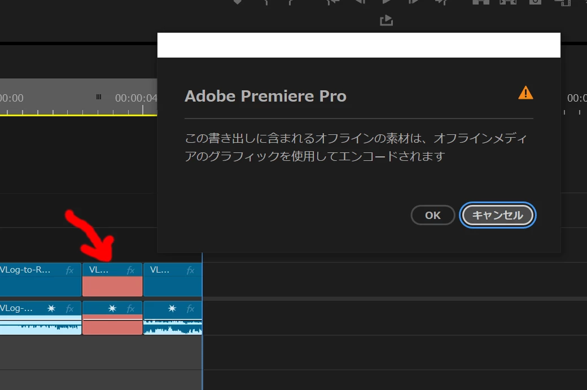587x390 pixels.
Task: Click star icon on red offline audio clip
Action: 112,308
